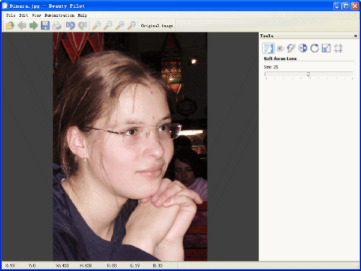Select the Soft-focus Lens tool
Screen dimensions: 361x271
(268, 49)
